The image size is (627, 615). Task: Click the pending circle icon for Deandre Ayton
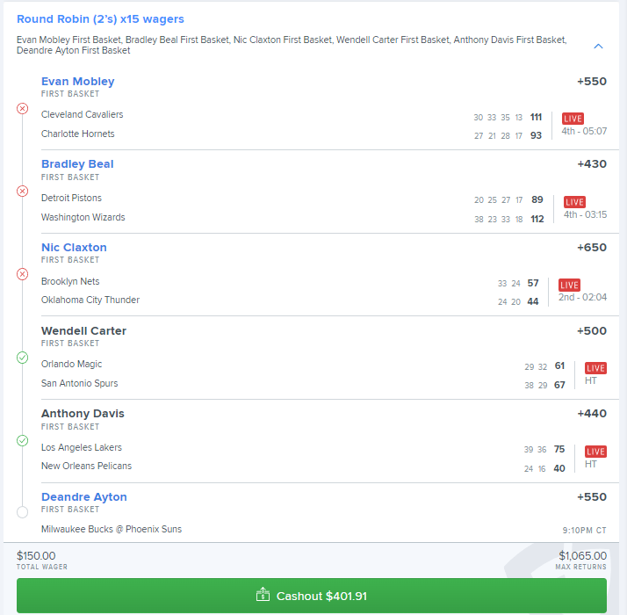[23, 511]
